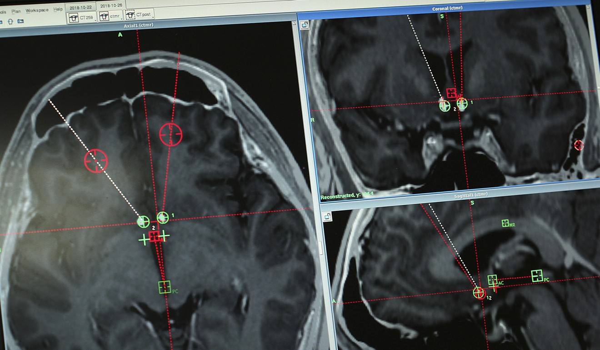Select the red entry crosshair on white trajectory
600x350 pixels.
96,161
